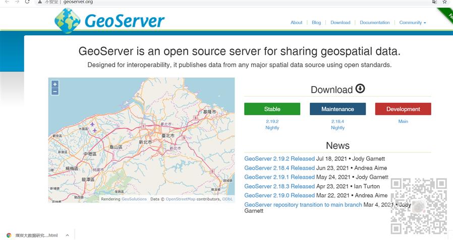Click the insecure site warning icon
The width and height of the screenshot is (453, 240).
click(x=40, y=2)
